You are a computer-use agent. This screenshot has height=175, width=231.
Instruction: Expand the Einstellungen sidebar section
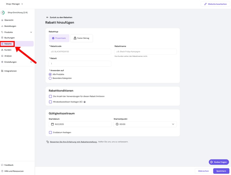(31, 62)
